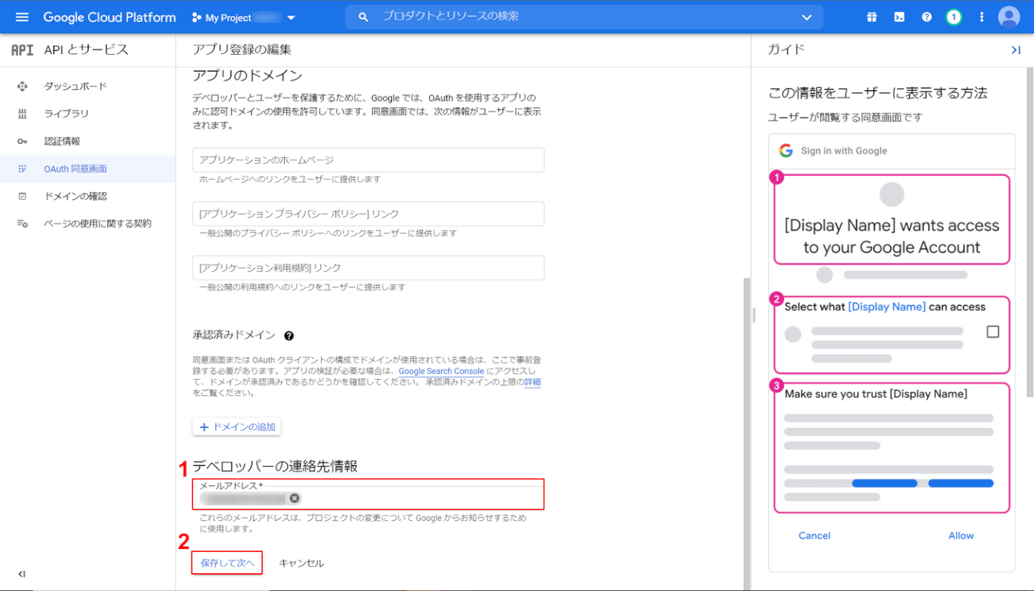Click the main page vertical scrollbar
1034x591 pixels.
[746, 432]
